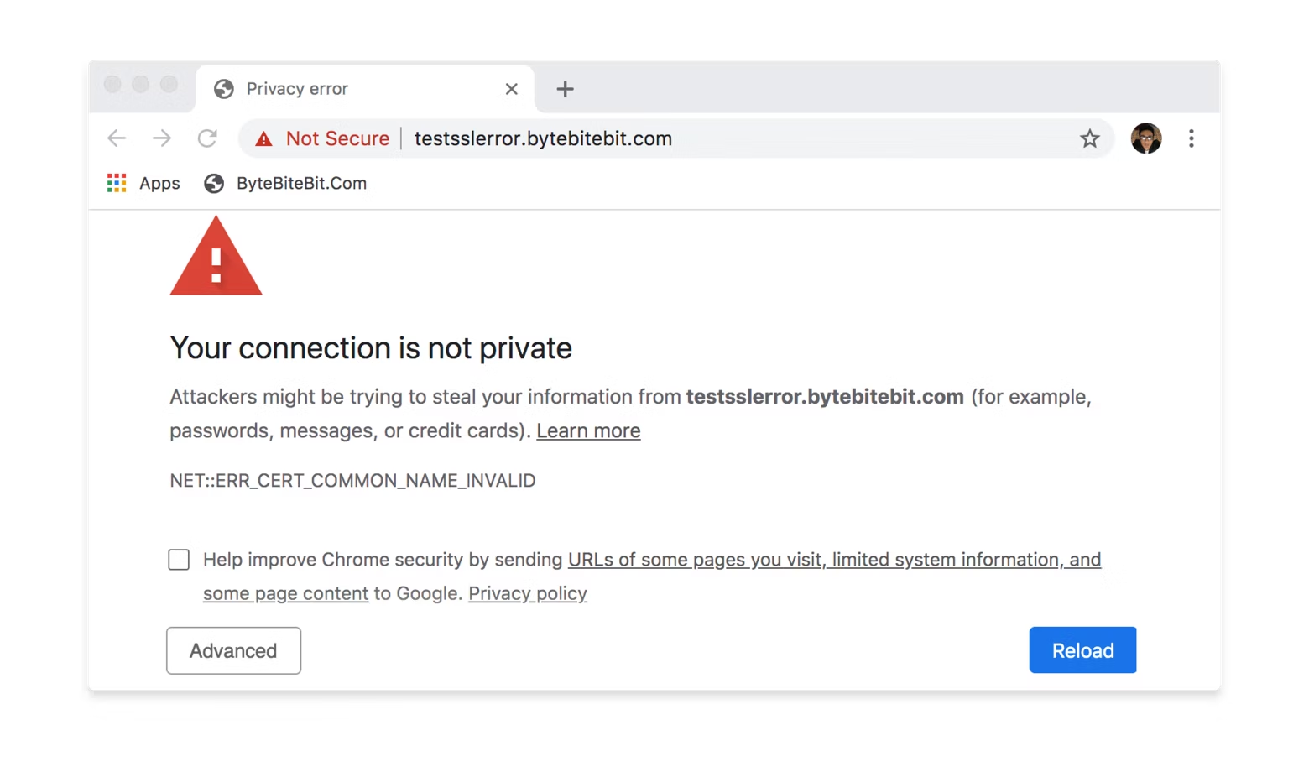Click the back navigation arrow

117,138
